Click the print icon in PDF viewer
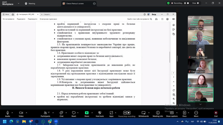The image size is (223, 125). pyautogui.click(x=168, y=19)
